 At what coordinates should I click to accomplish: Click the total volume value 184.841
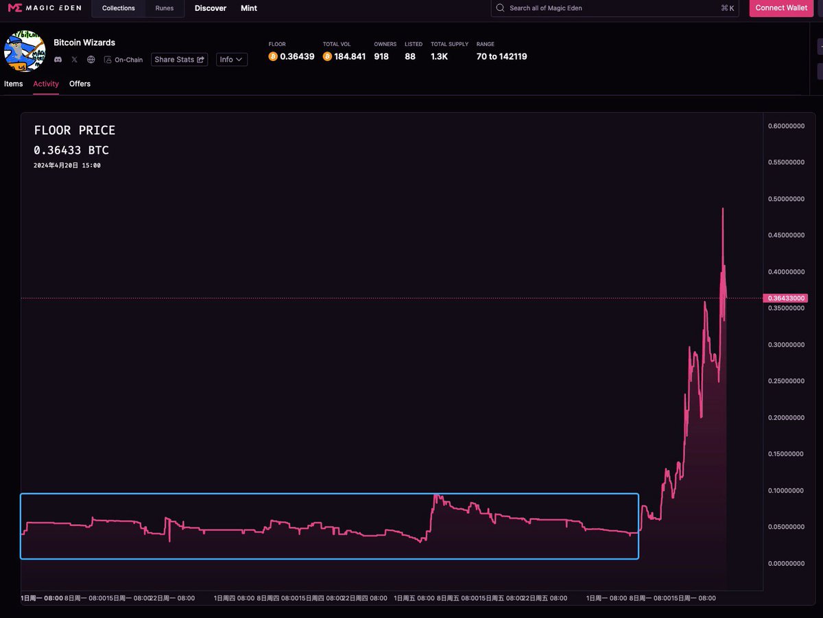[x=350, y=56]
